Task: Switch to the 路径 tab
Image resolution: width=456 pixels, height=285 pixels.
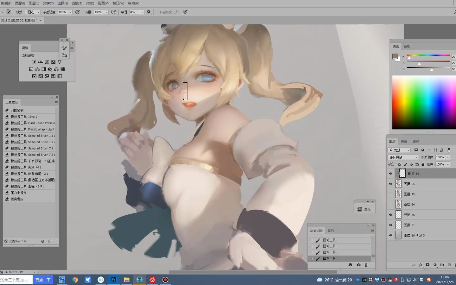Action: pyautogui.click(x=416, y=142)
